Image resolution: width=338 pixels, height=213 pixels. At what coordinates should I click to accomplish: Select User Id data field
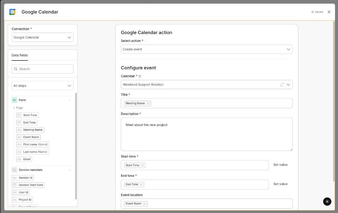tap(21, 192)
